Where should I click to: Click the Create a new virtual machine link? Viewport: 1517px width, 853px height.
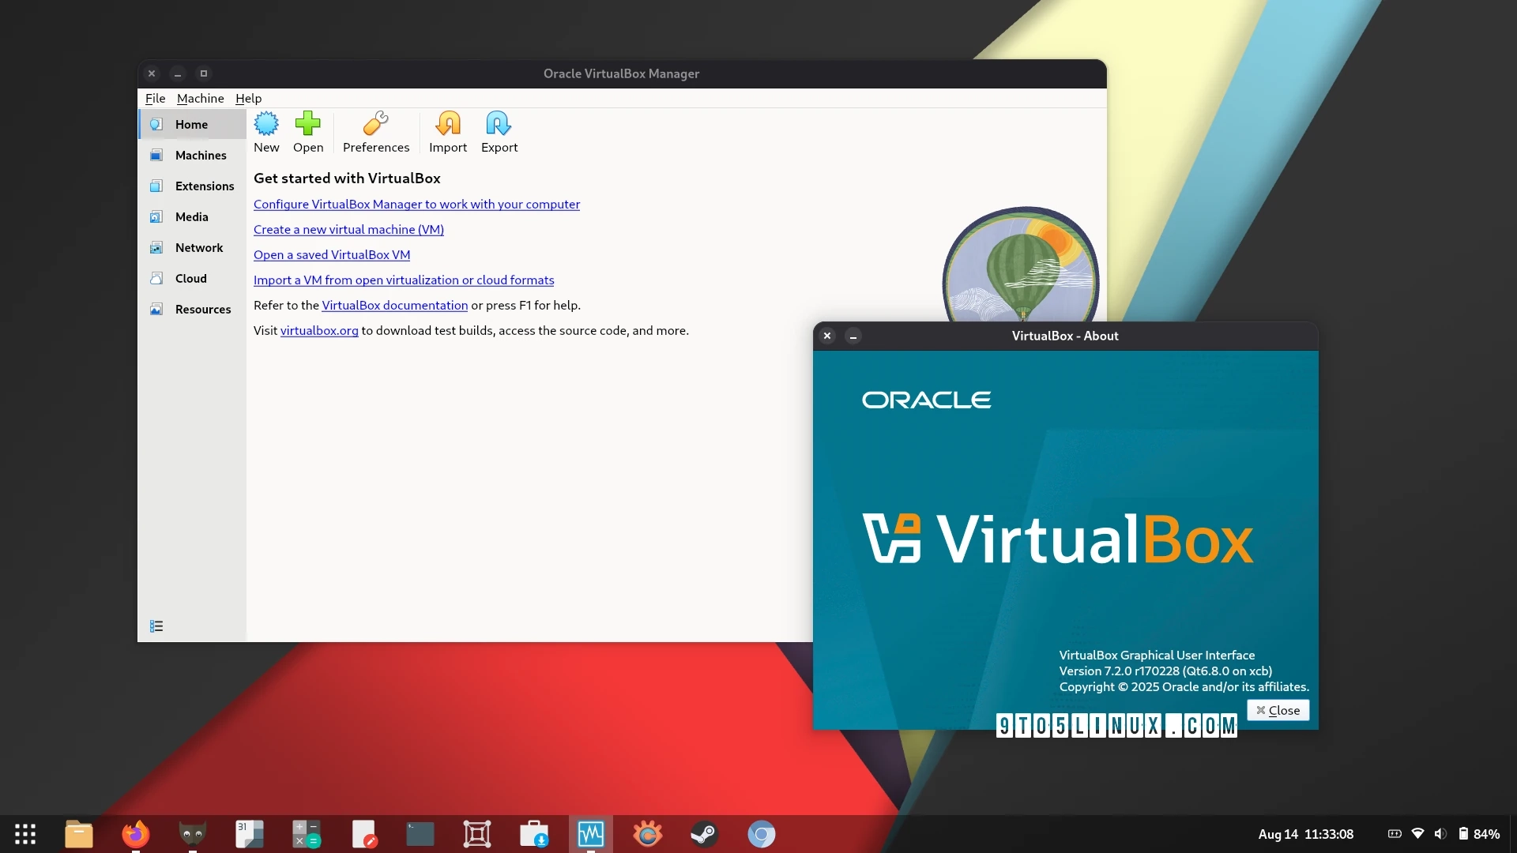[348, 230]
